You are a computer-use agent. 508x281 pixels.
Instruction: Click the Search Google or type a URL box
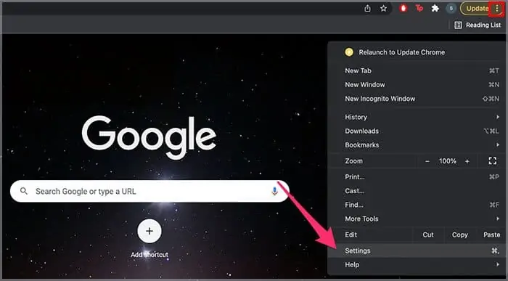[149, 191]
